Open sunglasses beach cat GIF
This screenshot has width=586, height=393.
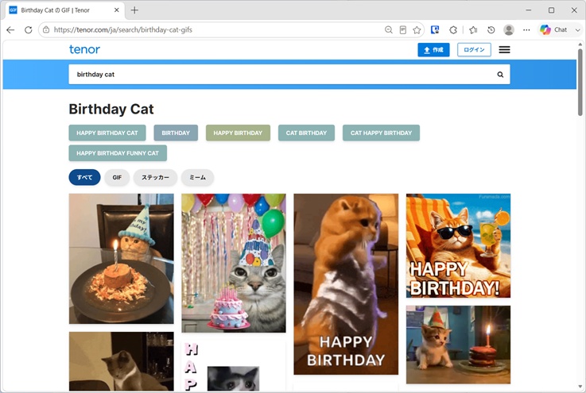pyautogui.click(x=458, y=245)
